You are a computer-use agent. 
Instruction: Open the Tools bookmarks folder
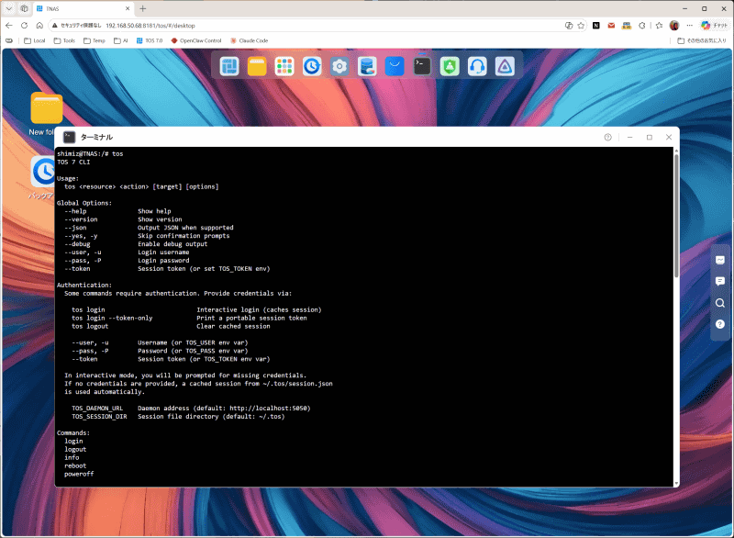(64, 40)
